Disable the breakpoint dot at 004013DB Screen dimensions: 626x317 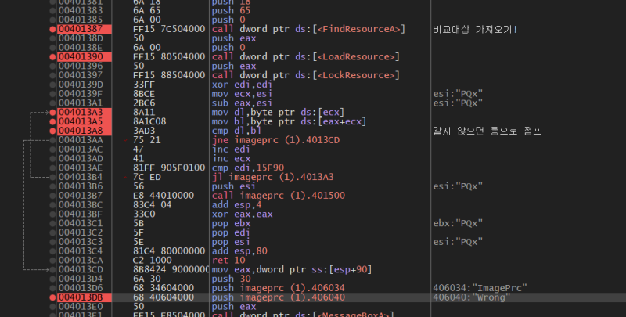(52, 297)
